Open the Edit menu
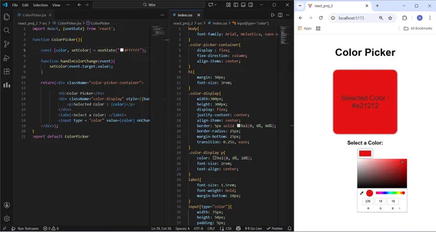Viewport: 436px width, 232px height. (x=25, y=5)
